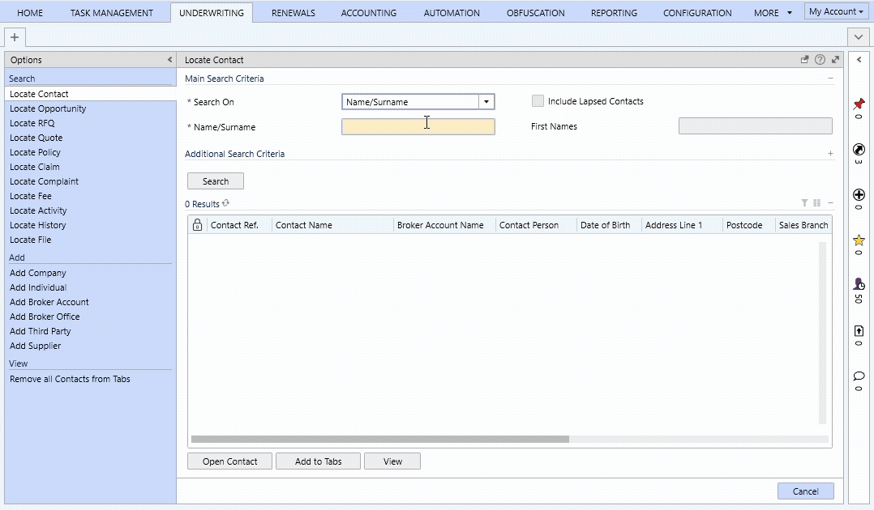Open the Search On dropdown

(x=486, y=102)
